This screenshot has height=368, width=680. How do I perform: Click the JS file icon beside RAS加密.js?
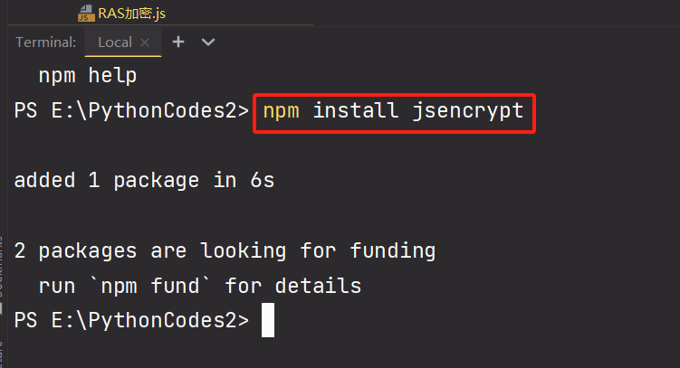click(x=86, y=14)
